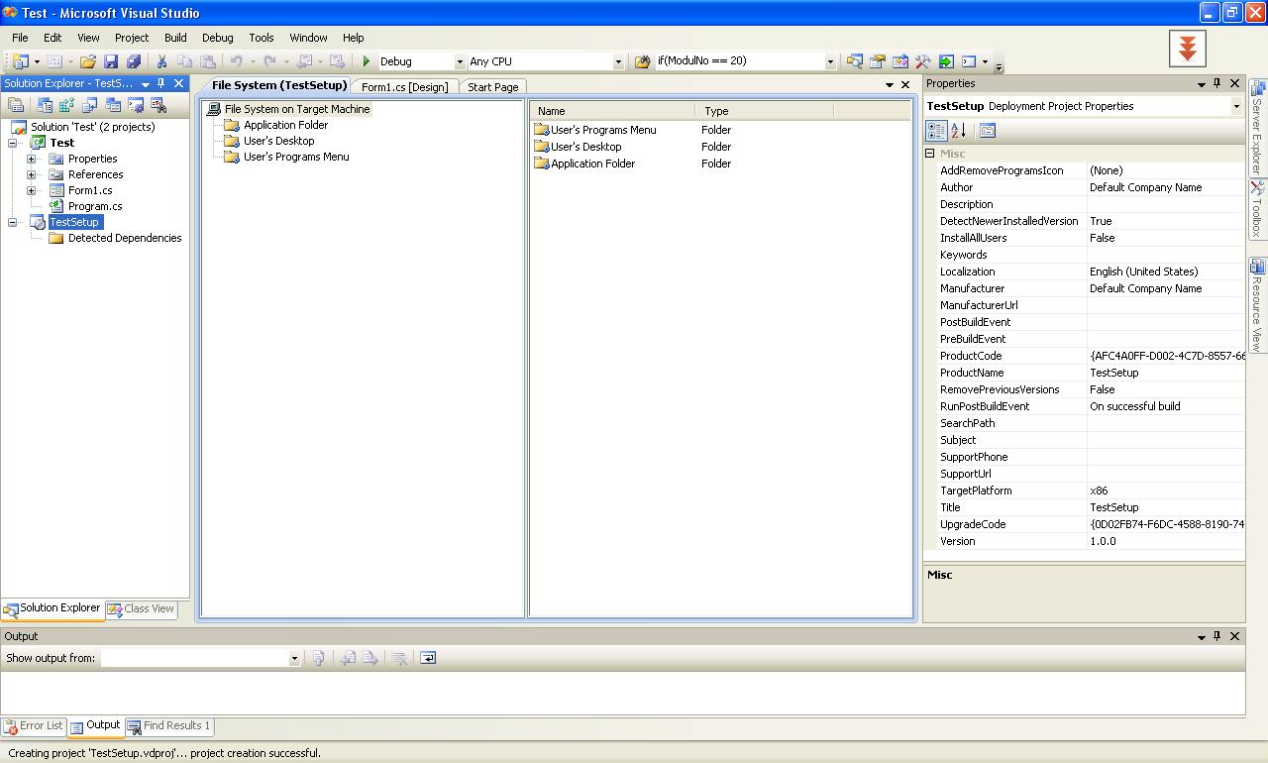Click the ProductName value field
The height and width of the screenshot is (763, 1268).
coord(1165,373)
